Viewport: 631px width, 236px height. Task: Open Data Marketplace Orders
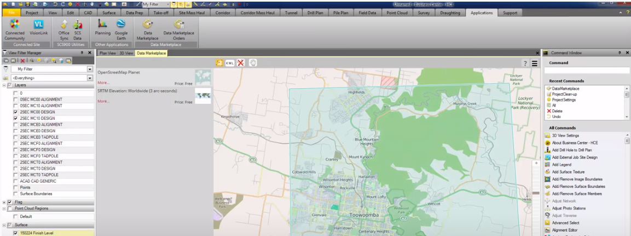[178, 29]
